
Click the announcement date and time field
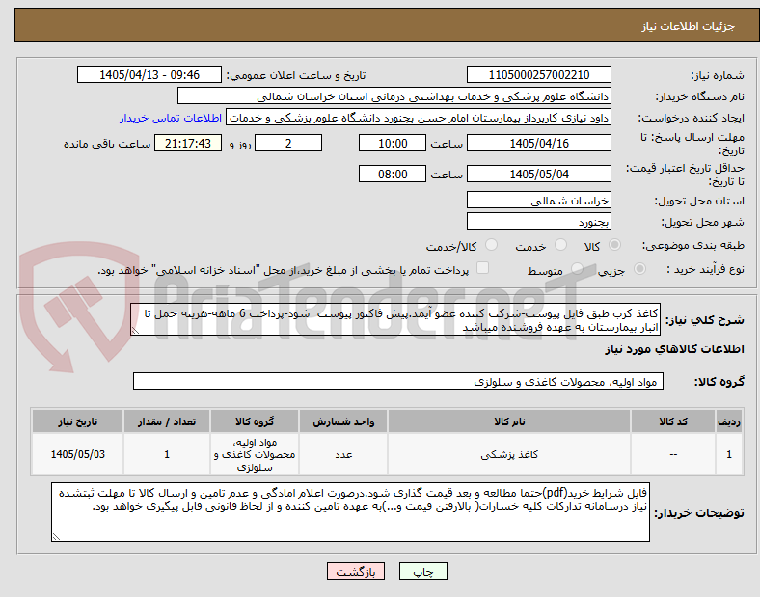click(x=149, y=75)
